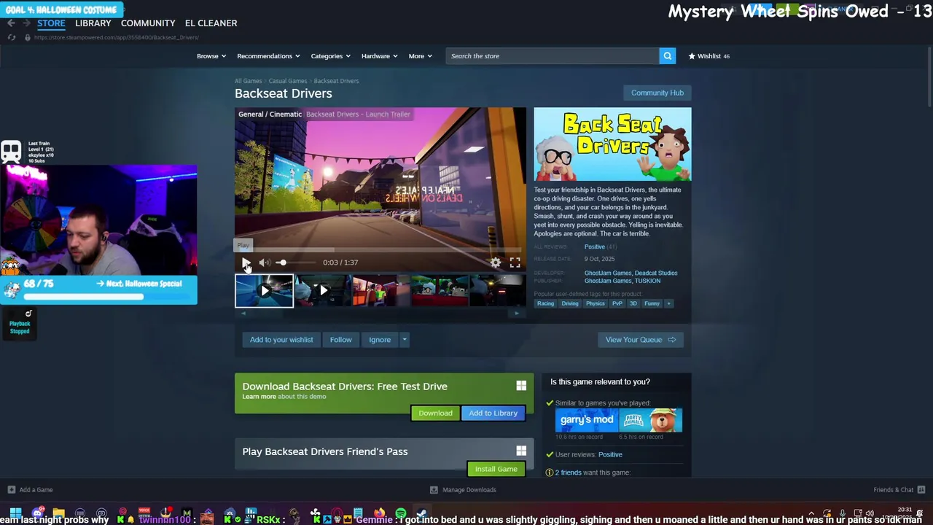Go back with the navigation arrow

[x=11, y=23]
